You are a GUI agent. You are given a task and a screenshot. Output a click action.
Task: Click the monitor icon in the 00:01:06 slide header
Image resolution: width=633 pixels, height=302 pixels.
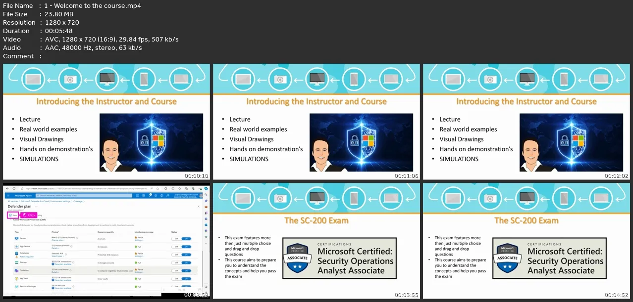click(x=317, y=79)
